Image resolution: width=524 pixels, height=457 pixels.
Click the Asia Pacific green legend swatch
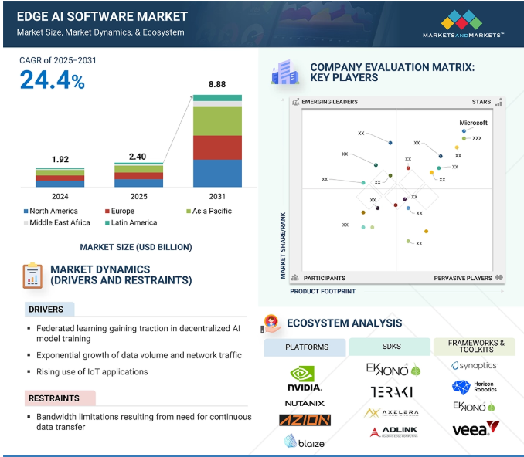click(189, 212)
